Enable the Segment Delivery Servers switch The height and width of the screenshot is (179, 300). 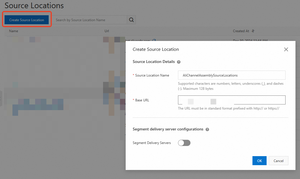click(184, 143)
